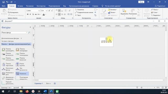
Task: Select the Text tool (Текст)
Action: (78, 15)
